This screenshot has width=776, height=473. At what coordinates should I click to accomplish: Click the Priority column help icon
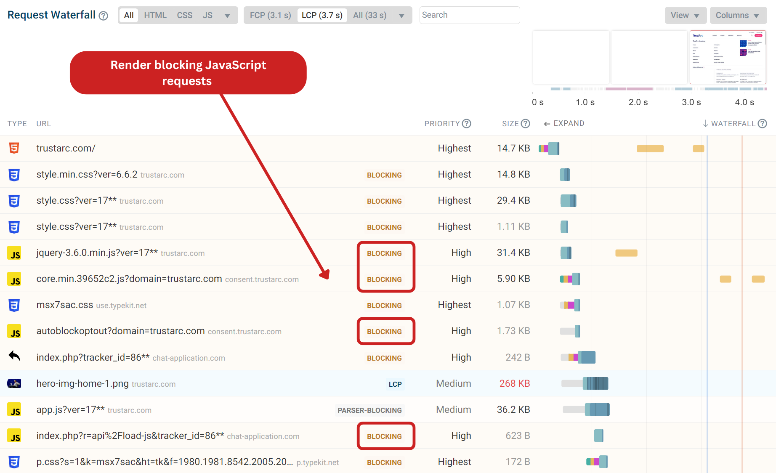[466, 123]
